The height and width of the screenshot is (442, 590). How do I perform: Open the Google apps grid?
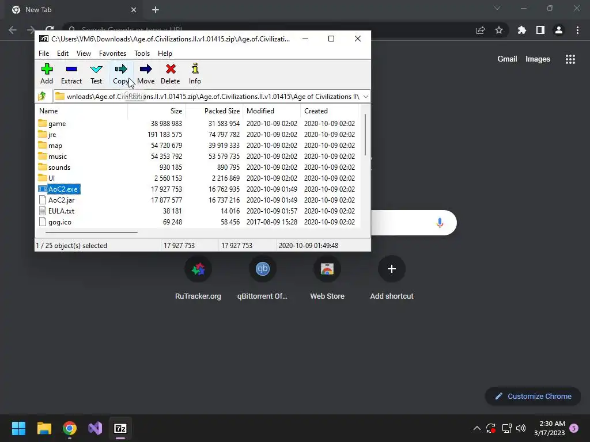point(570,59)
